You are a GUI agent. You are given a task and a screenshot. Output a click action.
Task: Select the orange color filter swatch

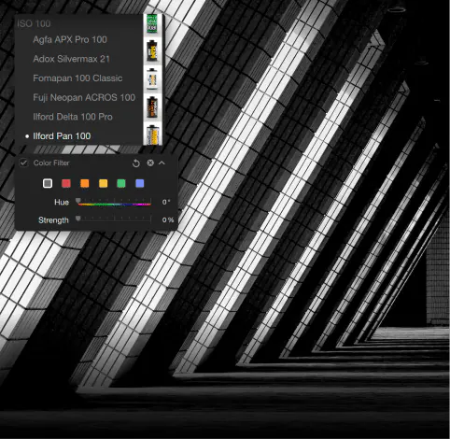[x=85, y=183]
